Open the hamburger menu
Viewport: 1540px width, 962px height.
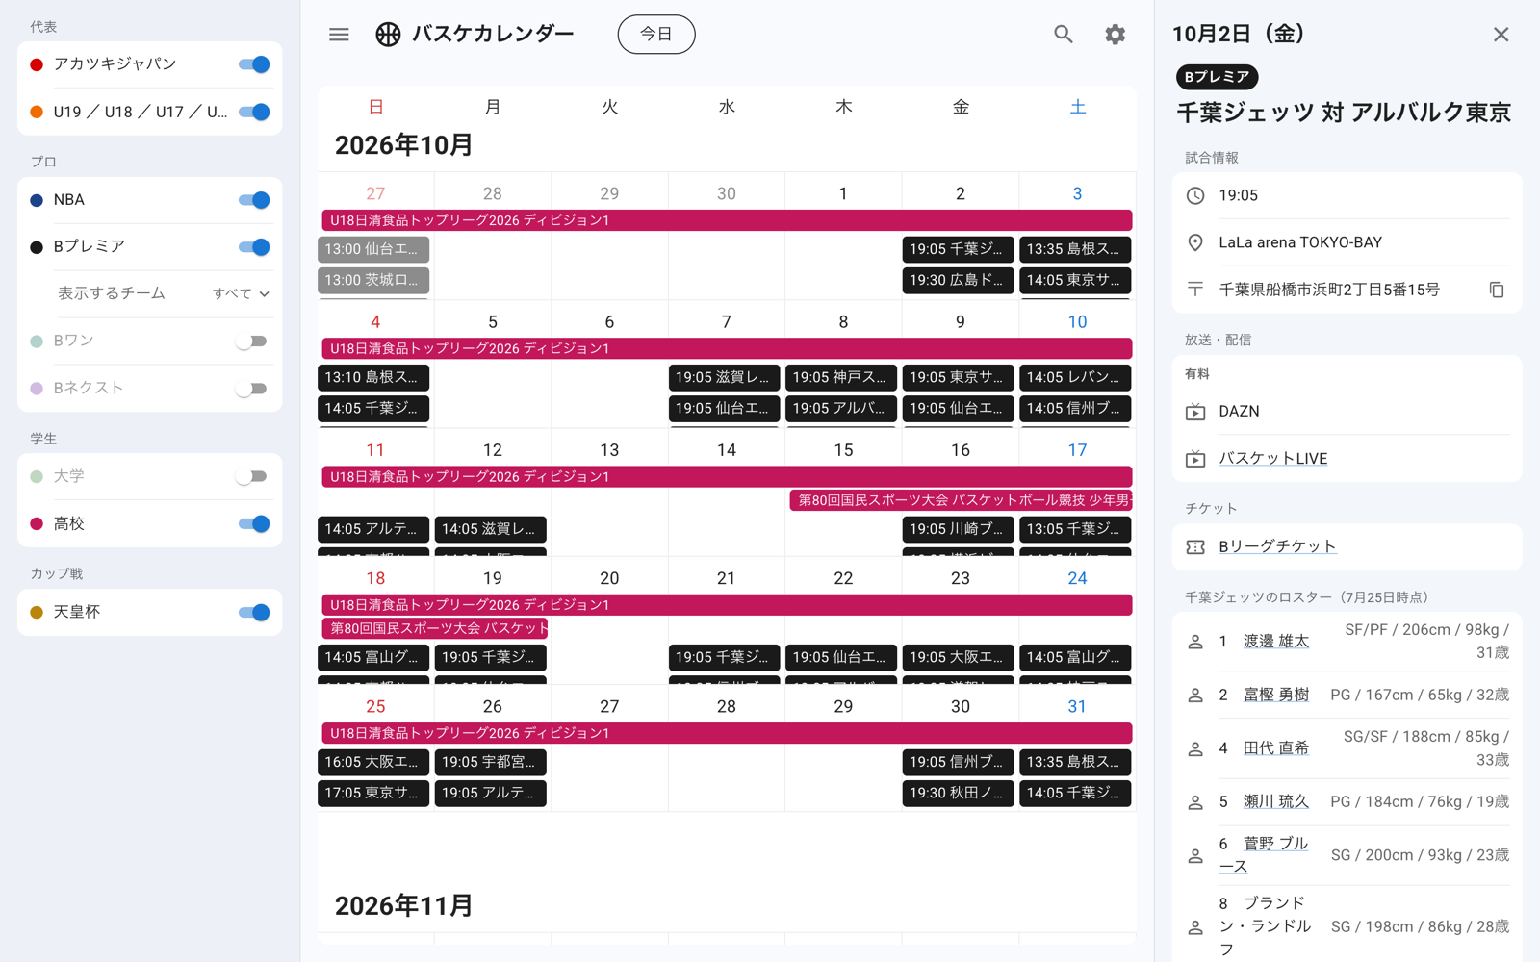pyautogui.click(x=339, y=35)
